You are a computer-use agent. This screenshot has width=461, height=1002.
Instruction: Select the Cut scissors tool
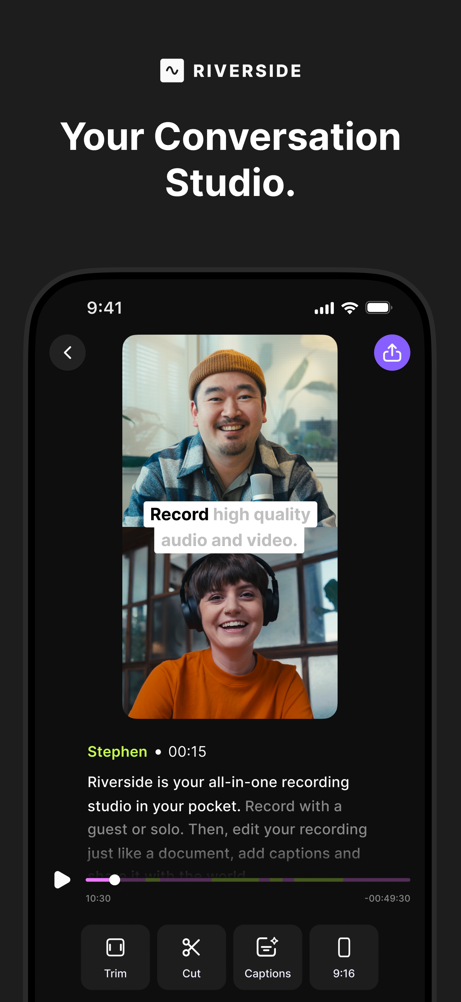[x=191, y=957]
